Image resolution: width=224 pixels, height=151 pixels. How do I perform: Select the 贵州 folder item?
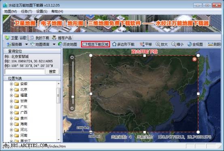pyautogui.click(x=21, y=118)
